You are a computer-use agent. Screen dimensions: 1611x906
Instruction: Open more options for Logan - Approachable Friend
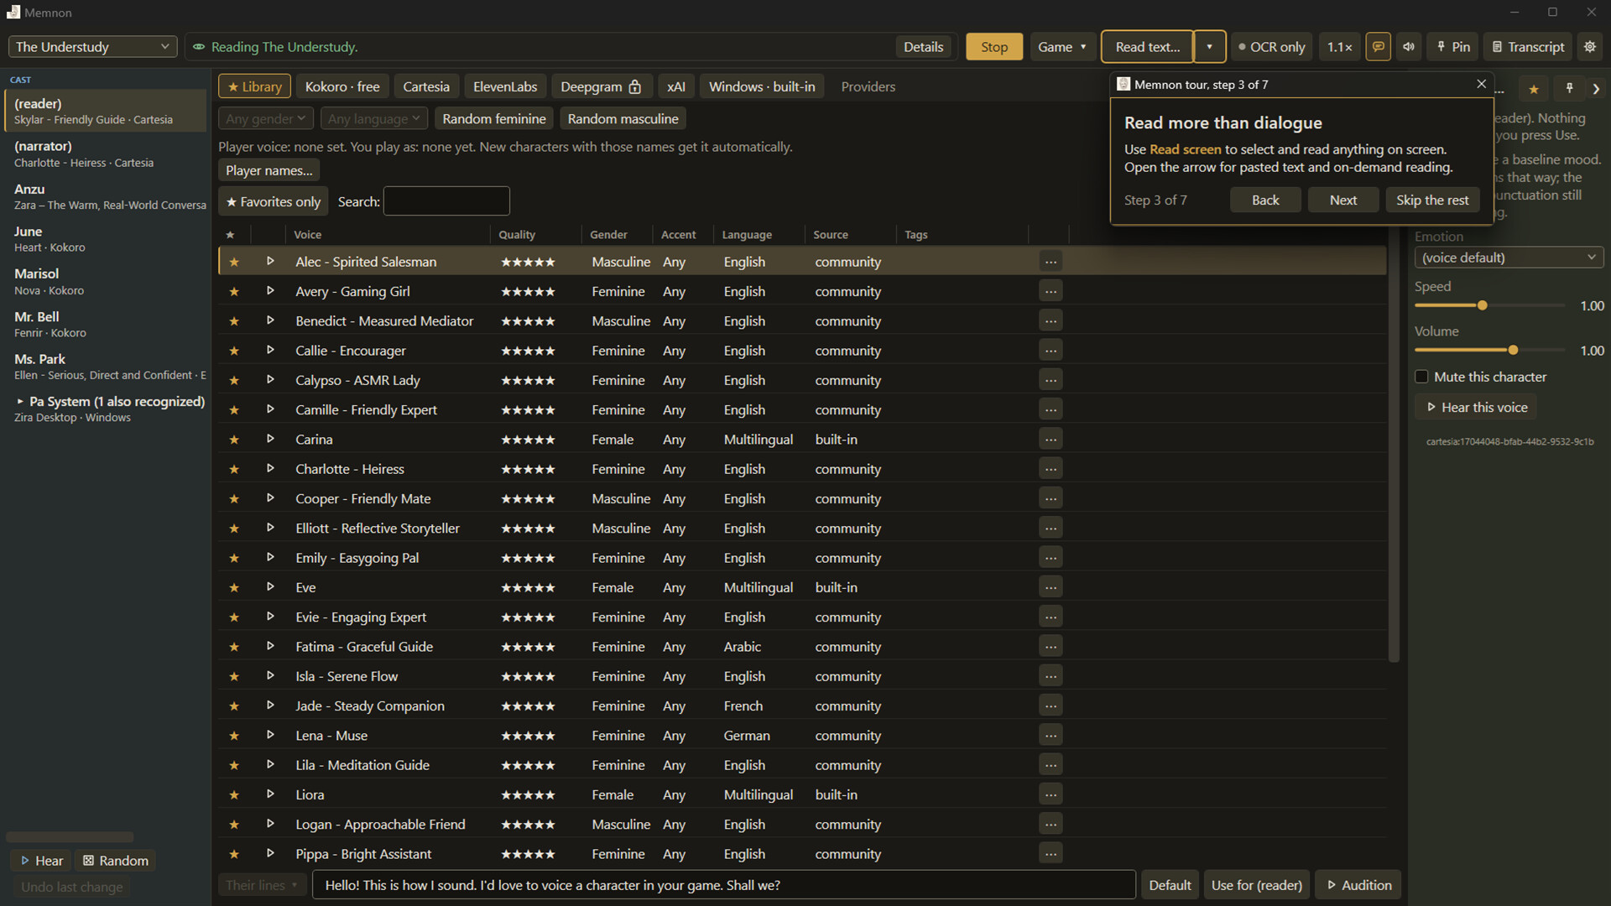tap(1051, 824)
